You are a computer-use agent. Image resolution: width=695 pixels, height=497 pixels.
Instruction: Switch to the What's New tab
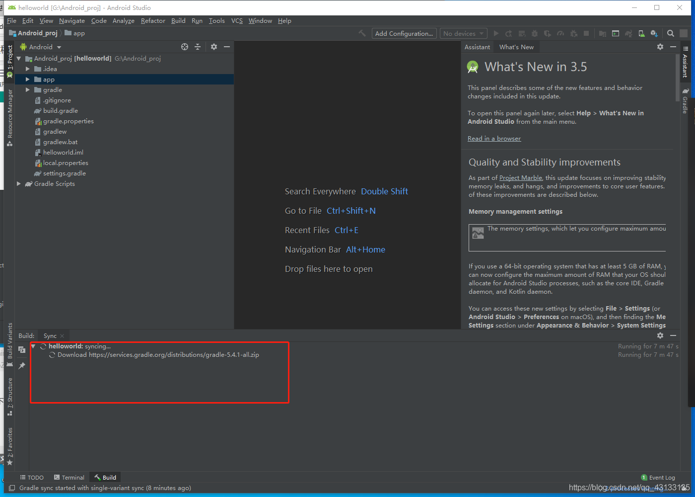[516, 47]
